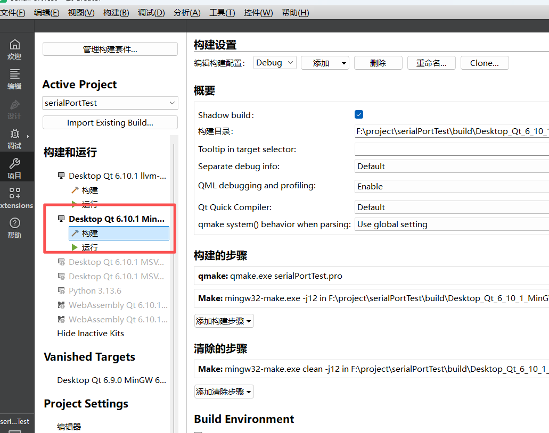This screenshot has height=433, width=549.
Task: Click monitor icon of Desktop Qt 6.10.1 Min kit
Action: click(61, 219)
